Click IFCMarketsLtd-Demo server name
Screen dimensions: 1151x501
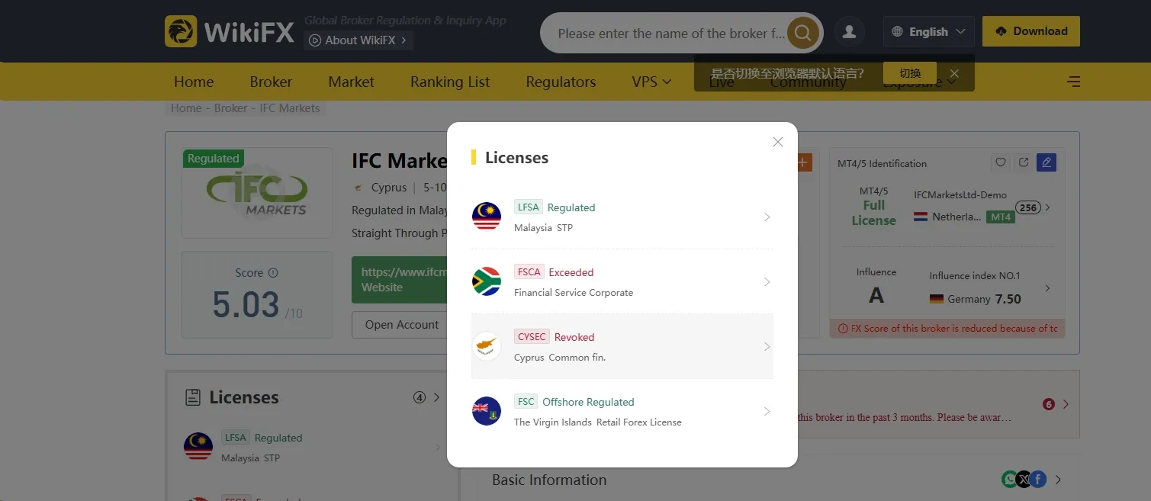pyautogui.click(x=960, y=195)
